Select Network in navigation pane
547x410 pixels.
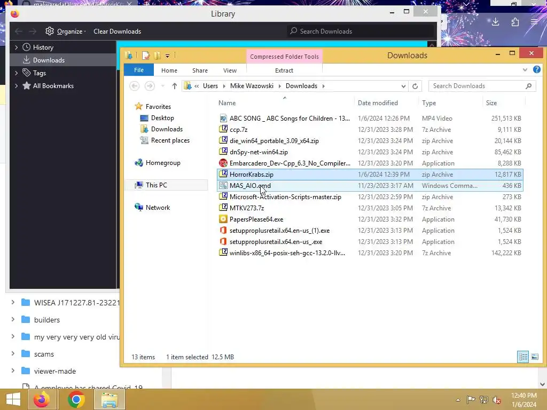[158, 208]
